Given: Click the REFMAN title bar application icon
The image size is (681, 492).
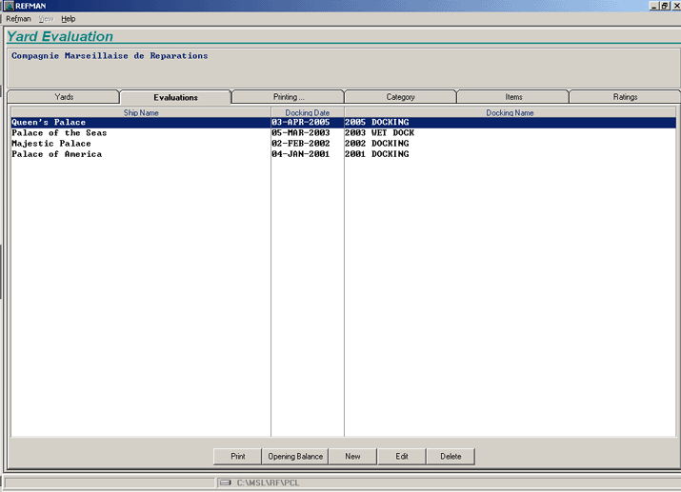Looking at the screenshot, I should [x=8, y=6].
